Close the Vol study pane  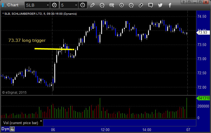tap(41, 121)
